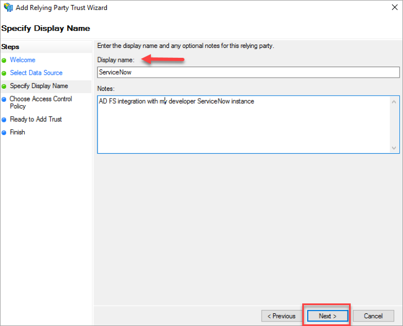Click the green bullet beside Welcome
This screenshot has width=403, height=326.
tap(4, 60)
